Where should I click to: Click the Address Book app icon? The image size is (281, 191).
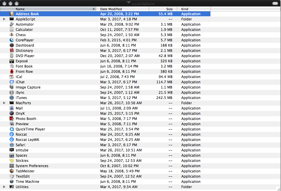pyautogui.click(x=12, y=14)
